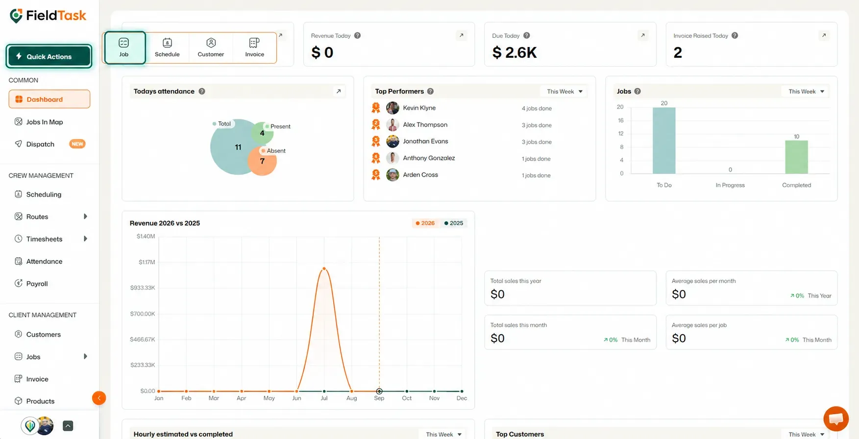Expand the Timesheets submenu

[85, 239]
